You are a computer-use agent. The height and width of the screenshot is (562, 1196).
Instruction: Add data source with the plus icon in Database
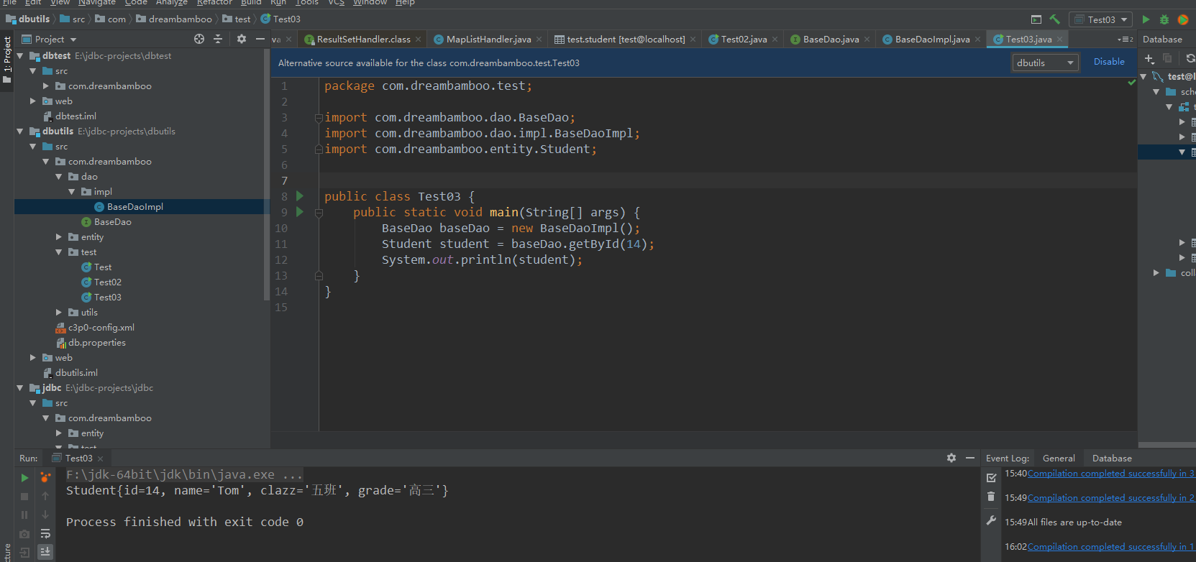[1149, 58]
